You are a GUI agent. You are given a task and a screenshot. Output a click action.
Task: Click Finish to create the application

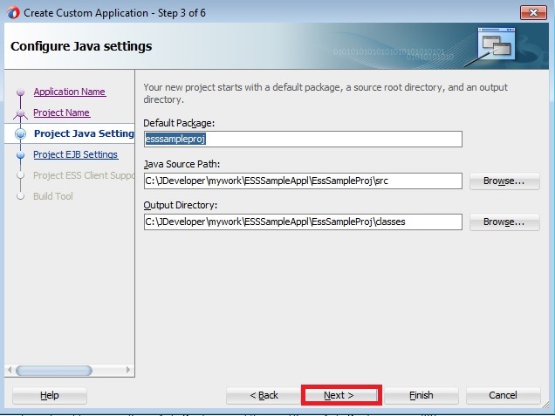pos(421,395)
